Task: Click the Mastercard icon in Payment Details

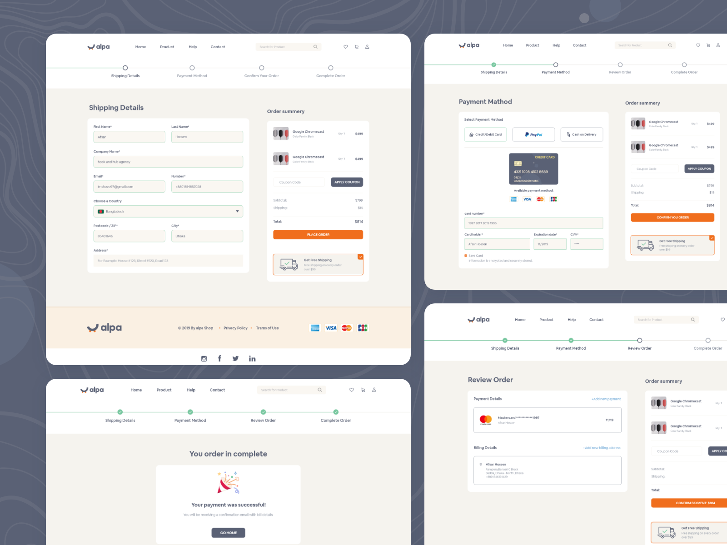Action: (485, 420)
